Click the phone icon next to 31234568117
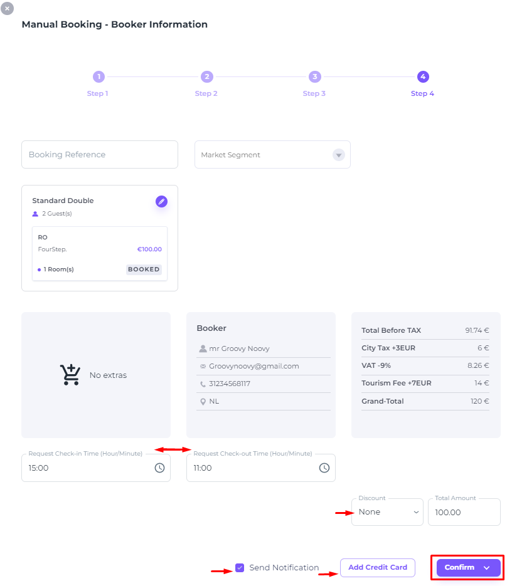 [203, 384]
